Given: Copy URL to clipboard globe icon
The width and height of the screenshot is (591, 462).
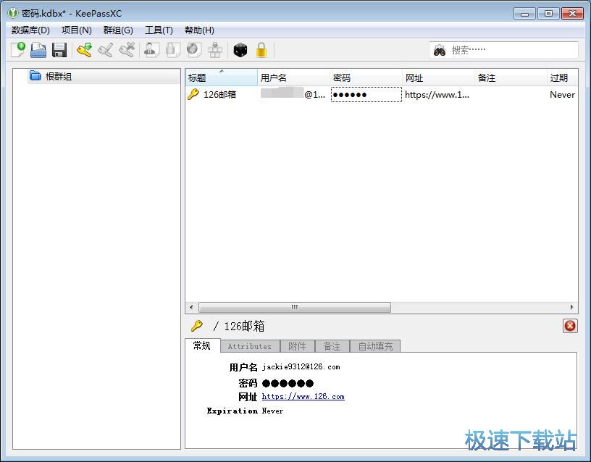Looking at the screenshot, I should tap(193, 50).
